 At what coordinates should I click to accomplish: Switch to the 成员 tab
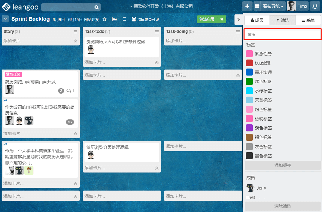coord(257,20)
